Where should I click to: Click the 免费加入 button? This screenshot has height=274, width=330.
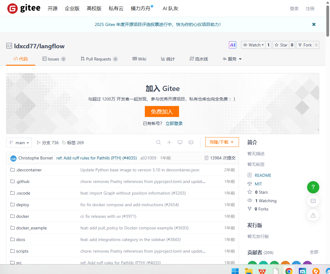coord(162,111)
